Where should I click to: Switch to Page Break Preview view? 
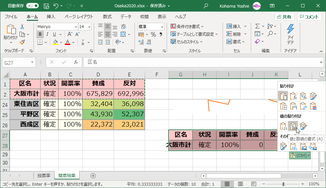(254, 184)
